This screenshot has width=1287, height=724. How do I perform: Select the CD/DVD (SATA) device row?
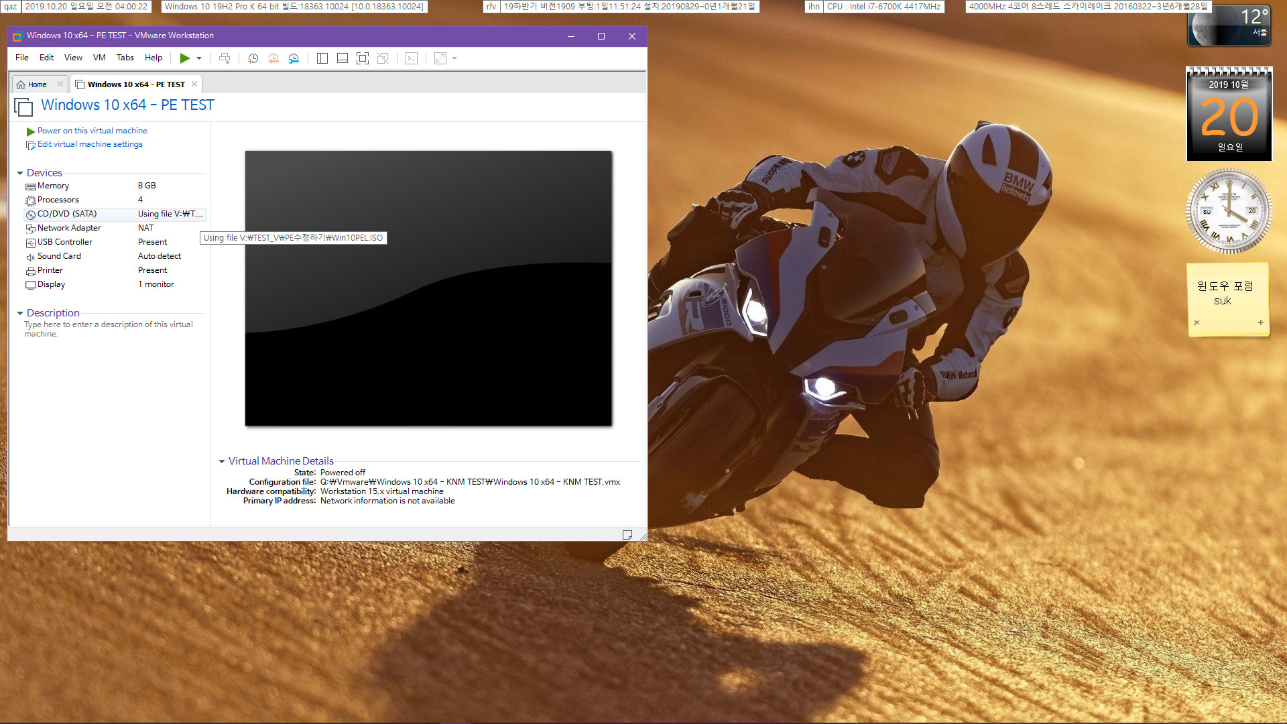tap(114, 214)
